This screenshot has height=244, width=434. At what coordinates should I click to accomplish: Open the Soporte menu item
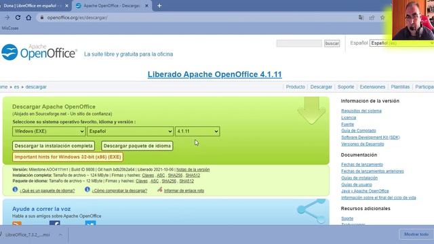coord(346,87)
